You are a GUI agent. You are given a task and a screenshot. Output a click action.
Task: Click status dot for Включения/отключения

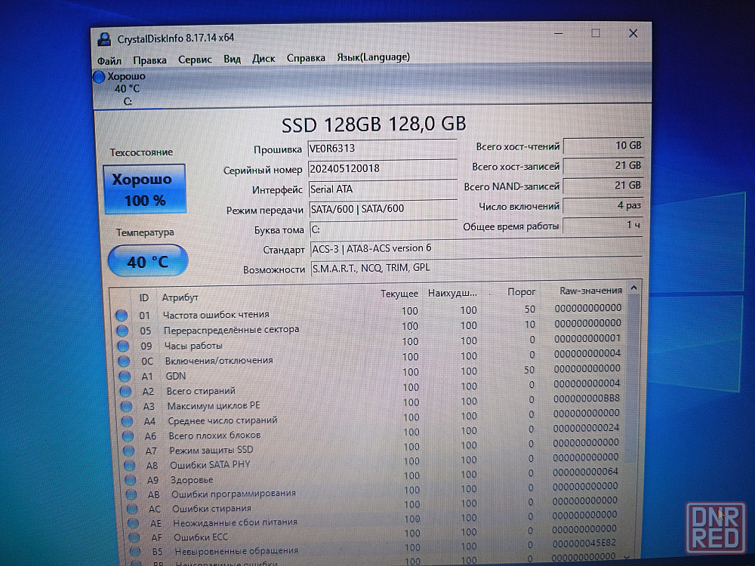[125, 361]
